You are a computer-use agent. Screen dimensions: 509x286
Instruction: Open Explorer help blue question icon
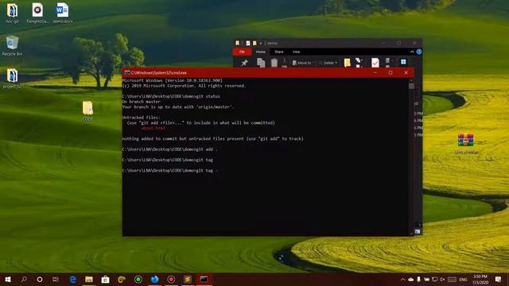tap(419, 52)
